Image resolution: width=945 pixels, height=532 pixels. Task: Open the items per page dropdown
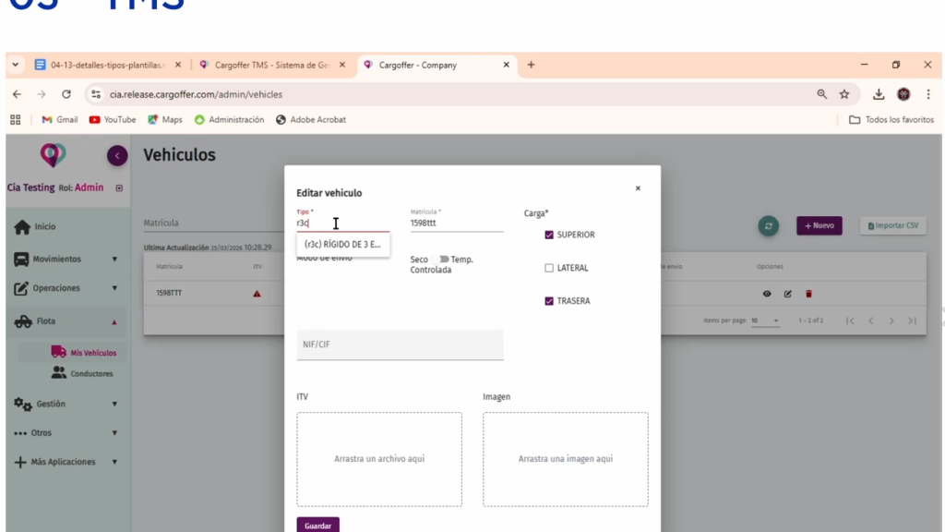tap(765, 320)
